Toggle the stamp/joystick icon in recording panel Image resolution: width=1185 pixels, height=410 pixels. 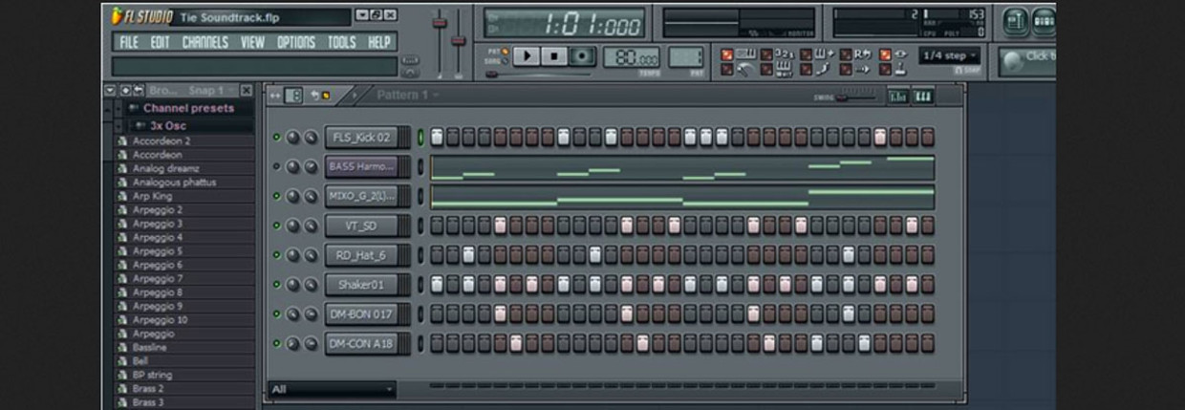click(x=900, y=69)
